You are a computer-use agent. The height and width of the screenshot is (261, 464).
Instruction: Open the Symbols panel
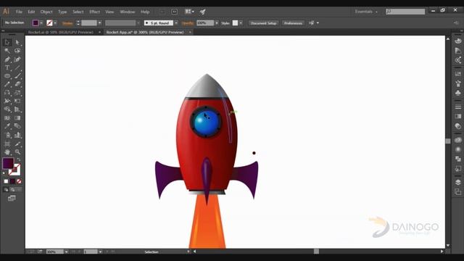(458, 93)
